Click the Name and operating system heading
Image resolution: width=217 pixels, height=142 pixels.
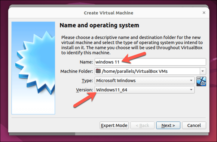[x=99, y=25]
